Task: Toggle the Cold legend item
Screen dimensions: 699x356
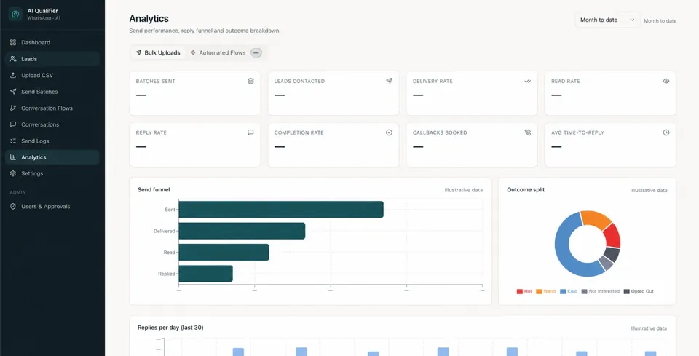Action: coord(569,291)
